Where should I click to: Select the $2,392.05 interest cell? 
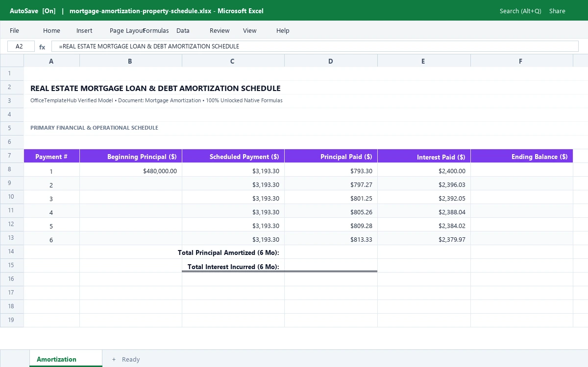click(x=424, y=197)
